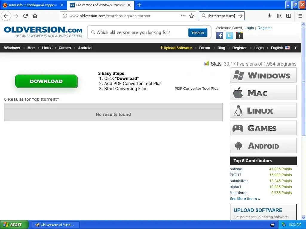Click the UPLOAD SOFTWARE heading

pyautogui.click(x=258, y=210)
